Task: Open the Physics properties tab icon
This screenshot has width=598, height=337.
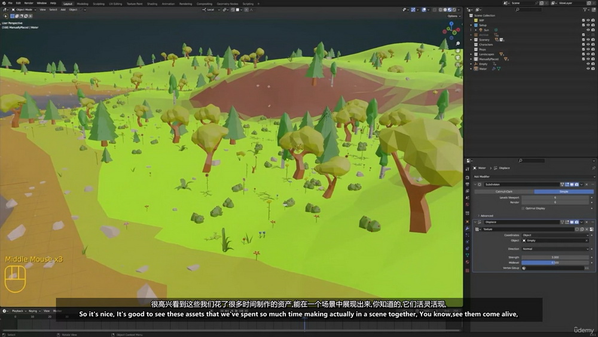Action: coord(467,242)
